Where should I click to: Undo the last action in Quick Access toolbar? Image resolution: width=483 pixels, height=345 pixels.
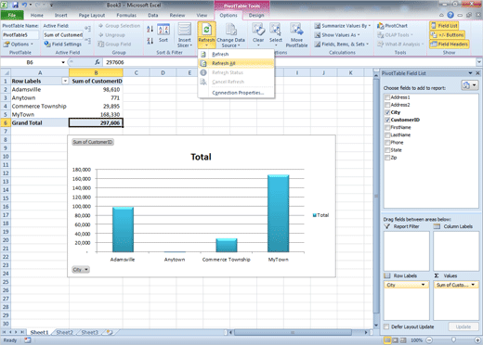coord(24,5)
